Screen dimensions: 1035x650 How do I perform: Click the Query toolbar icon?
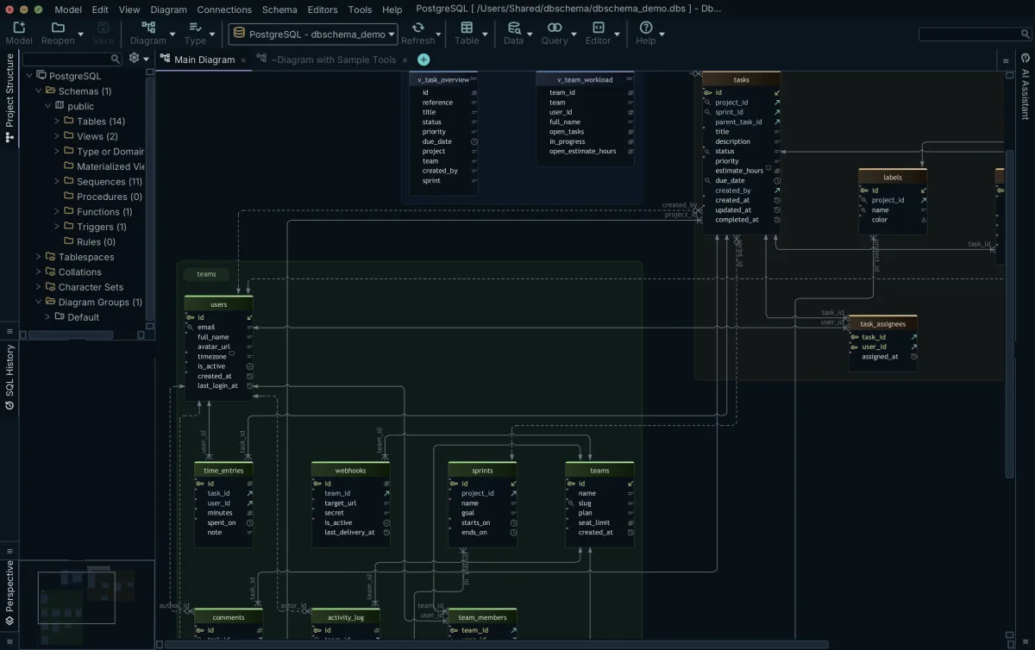pos(555,28)
